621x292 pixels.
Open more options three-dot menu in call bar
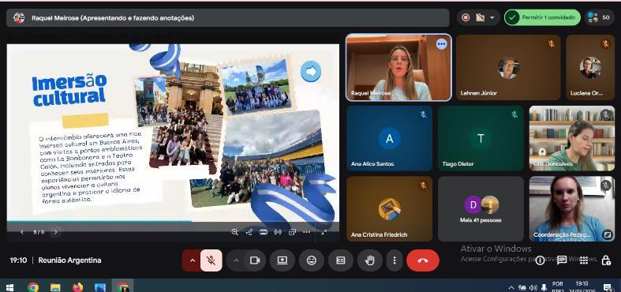[x=394, y=260]
